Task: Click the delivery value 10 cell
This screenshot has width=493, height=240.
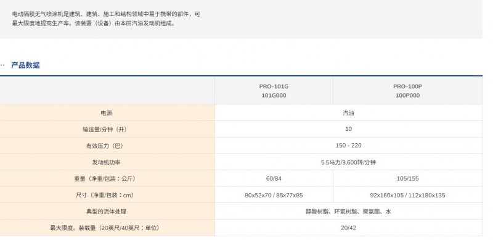Action: (x=348, y=129)
